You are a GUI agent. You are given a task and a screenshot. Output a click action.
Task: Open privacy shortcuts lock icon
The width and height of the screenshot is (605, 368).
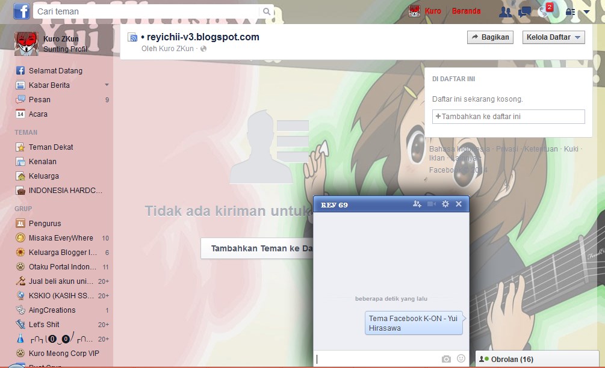click(x=570, y=12)
